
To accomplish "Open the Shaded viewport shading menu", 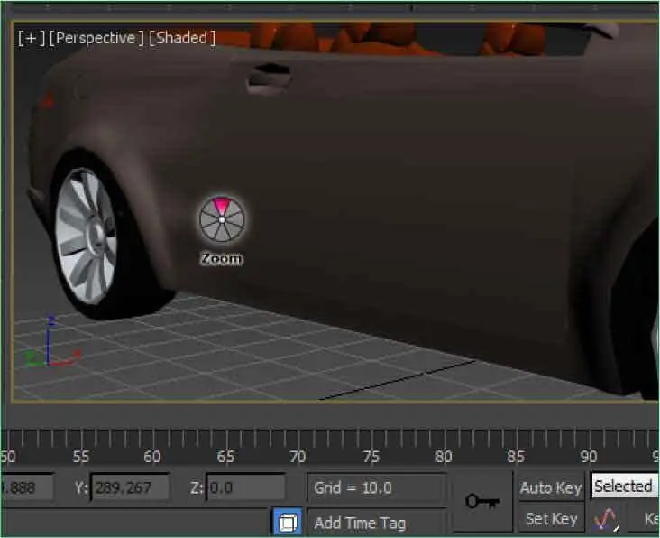I will [182, 38].
